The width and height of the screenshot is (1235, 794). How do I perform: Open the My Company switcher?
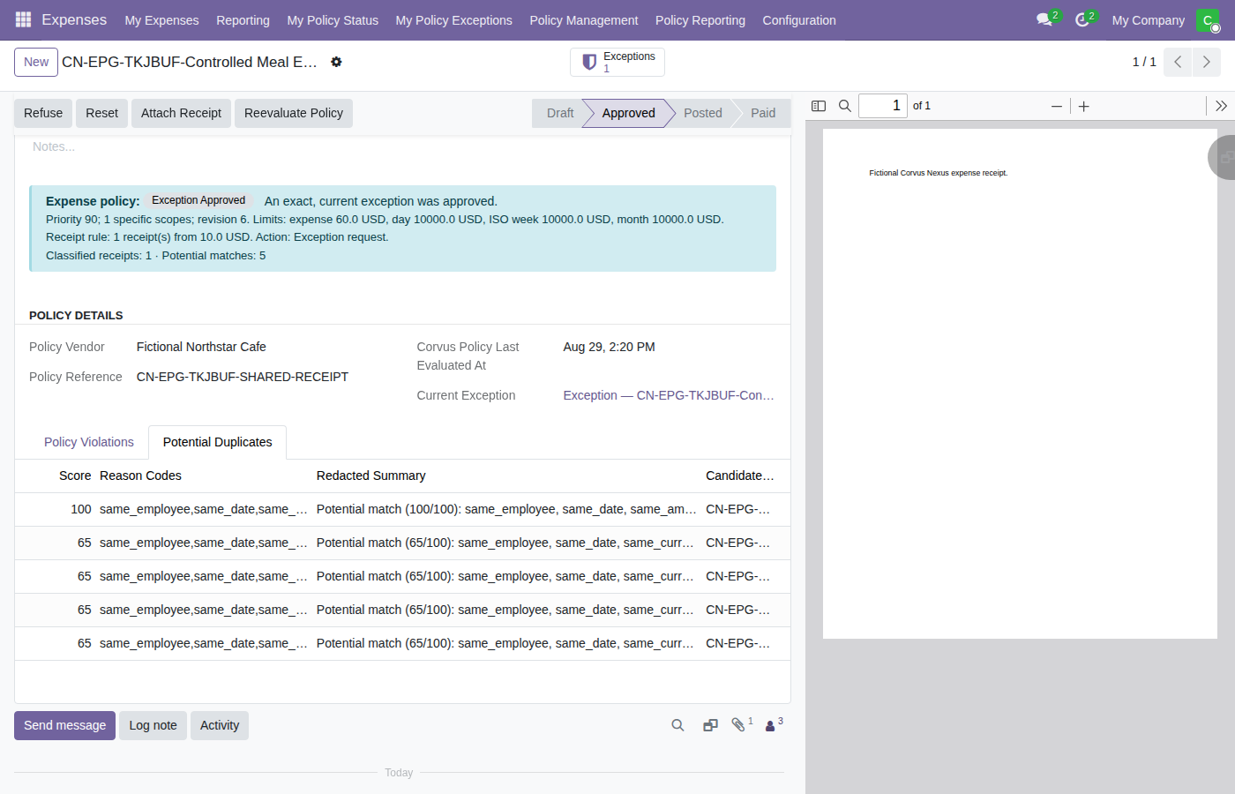[1148, 20]
